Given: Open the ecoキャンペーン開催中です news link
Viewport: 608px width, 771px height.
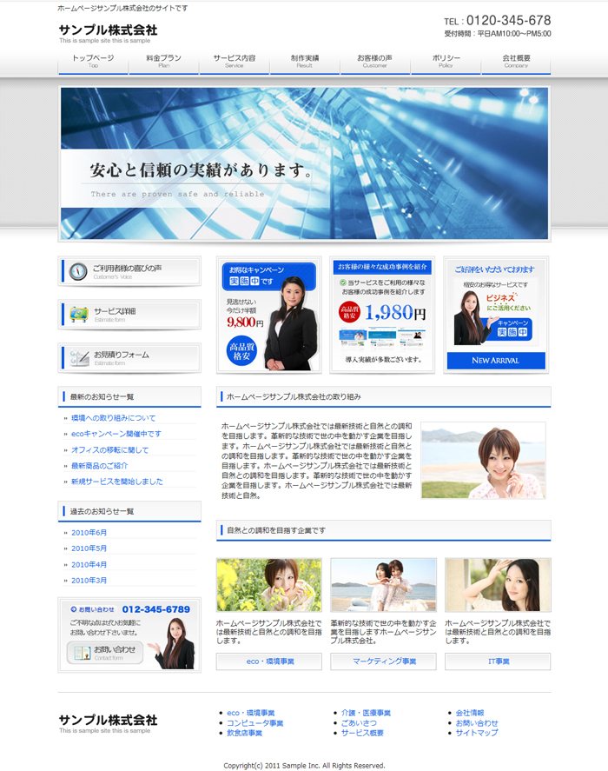Looking at the screenshot, I should pyautogui.click(x=116, y=434).
